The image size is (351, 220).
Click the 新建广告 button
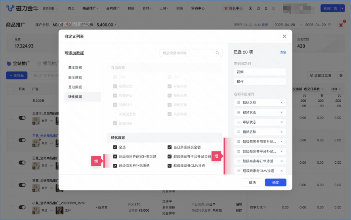(x=330, y=8)
